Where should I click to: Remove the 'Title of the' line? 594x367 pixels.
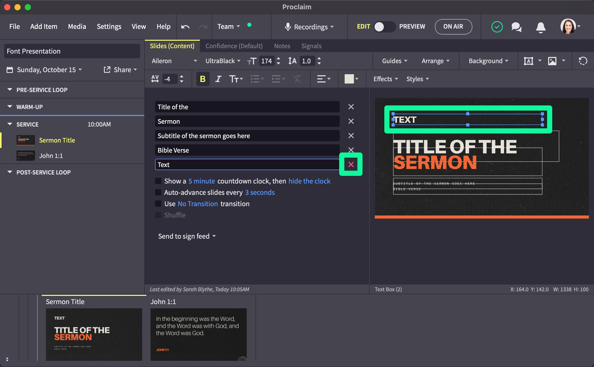[351, 107]
